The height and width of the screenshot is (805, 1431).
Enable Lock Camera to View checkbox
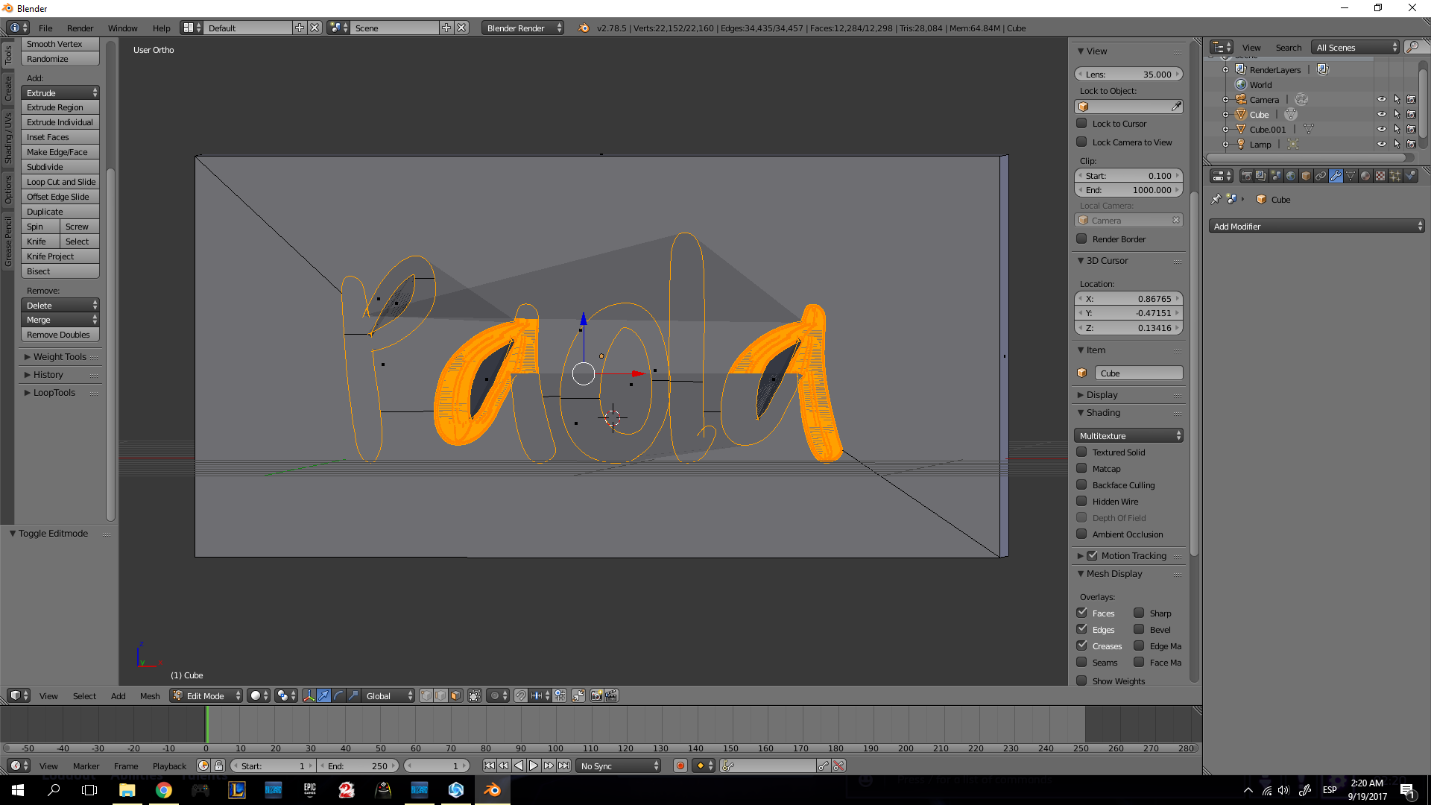pyautogui.click(x=1081, y=142)
